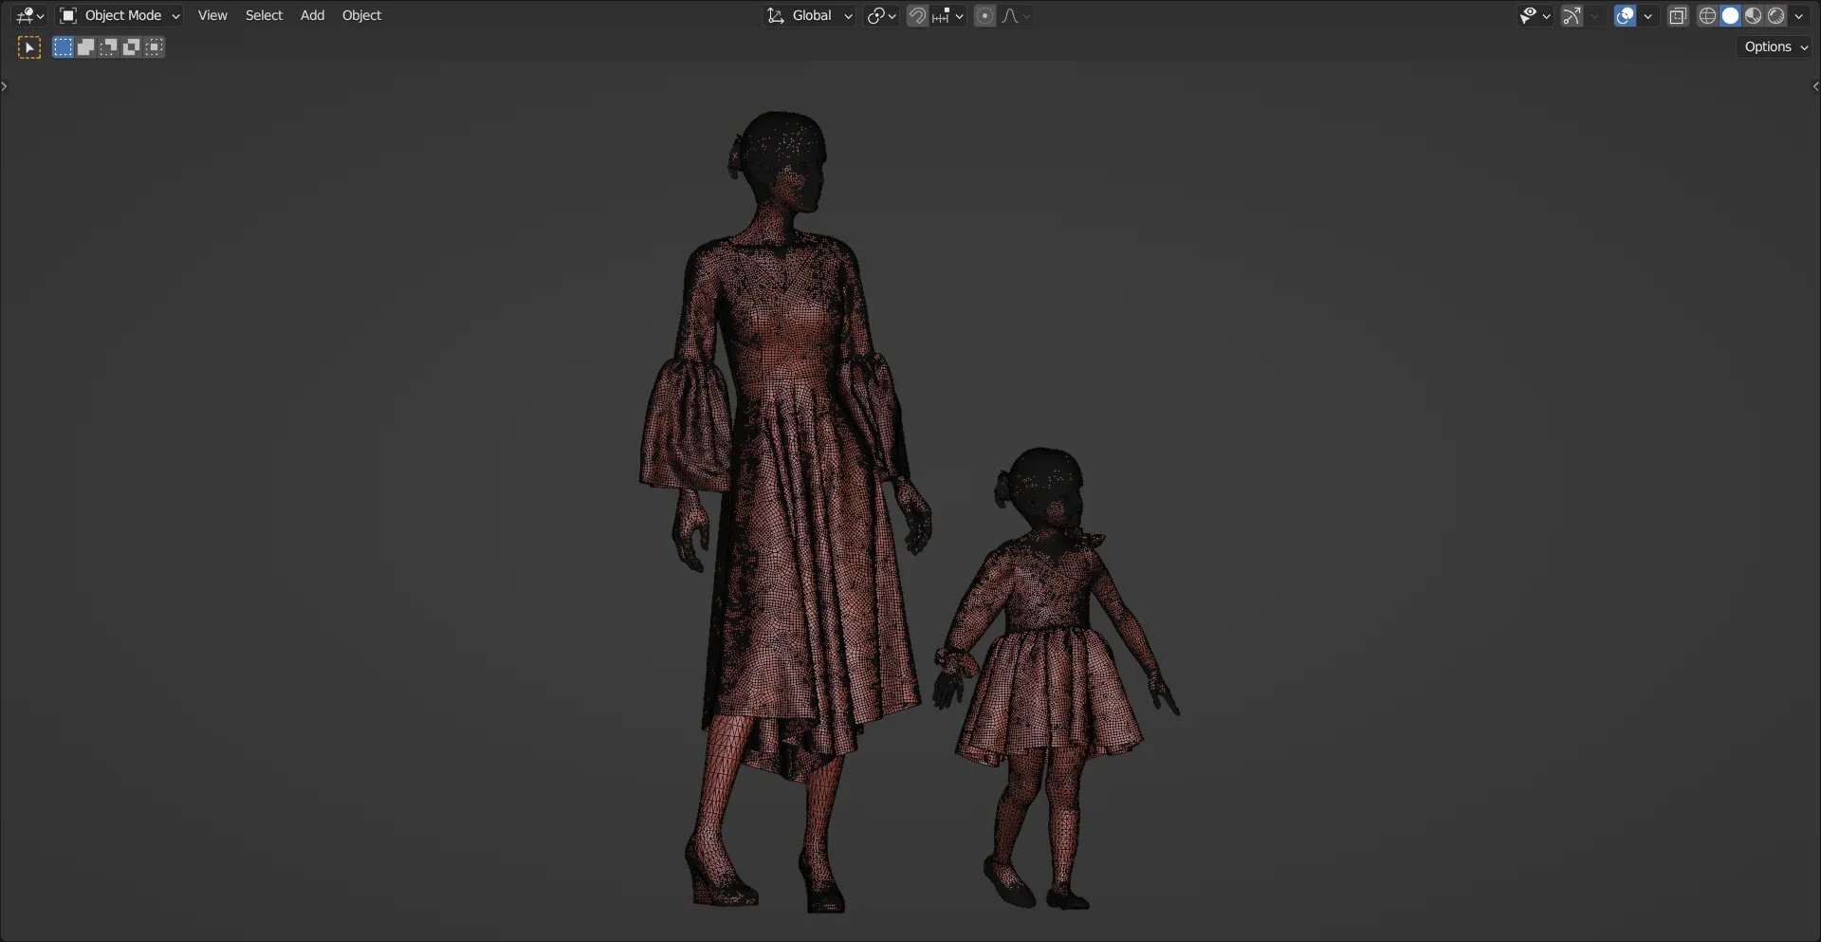
Task: Expand the left toolbar arrow
Action: 5,86
